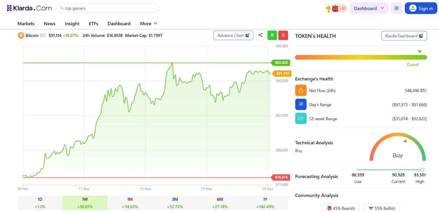Screen dimensions: 439x212
Task: Click the Forecasting Analysis label
Action: click(x=316, y=176)
